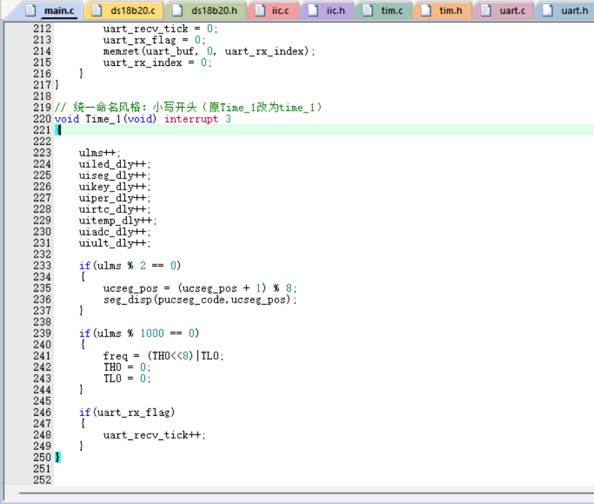Click the 'seg_disp(pucseg_code,ucseg_pos);' call
The width and height of the screenshot is (594, 504).
point(200,300)
